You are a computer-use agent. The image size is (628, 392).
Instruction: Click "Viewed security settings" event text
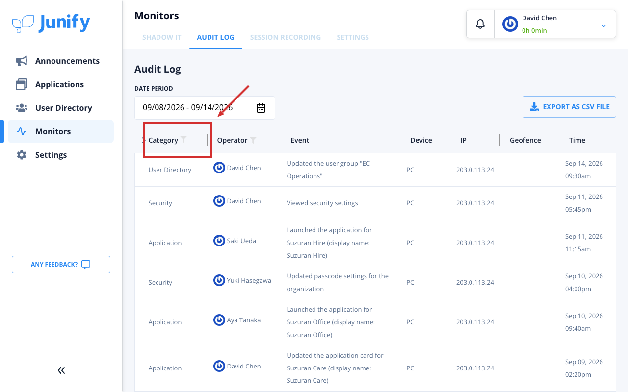(x=322, y=203)
